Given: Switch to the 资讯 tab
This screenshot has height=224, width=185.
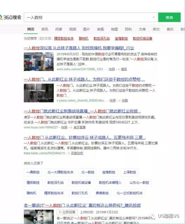Looking at the screenshot, I should 45,29.
